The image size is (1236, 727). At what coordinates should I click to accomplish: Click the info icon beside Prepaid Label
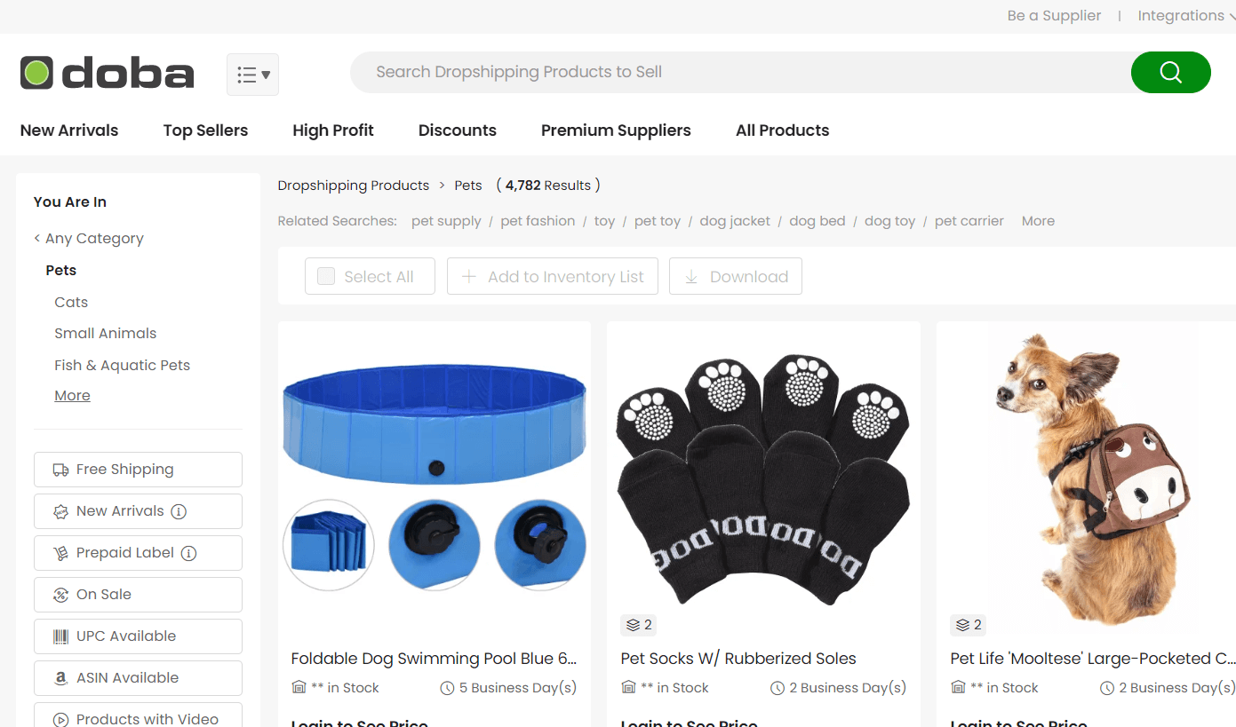[x=188, y=553]
